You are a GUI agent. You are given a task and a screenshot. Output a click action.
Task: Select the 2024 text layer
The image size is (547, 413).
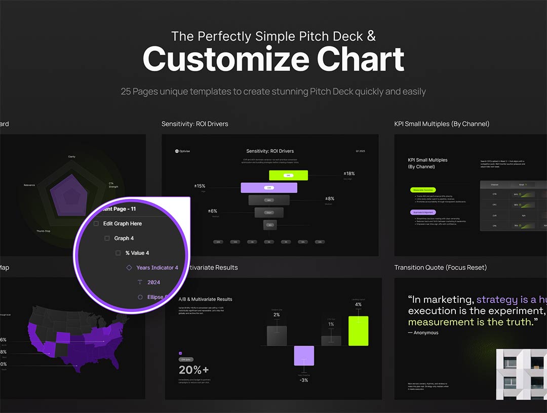point(154,282)
